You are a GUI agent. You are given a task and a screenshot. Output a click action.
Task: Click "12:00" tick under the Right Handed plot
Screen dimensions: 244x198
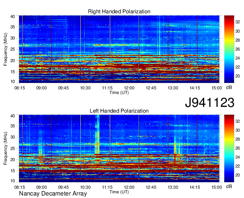(x=129, y=88)
